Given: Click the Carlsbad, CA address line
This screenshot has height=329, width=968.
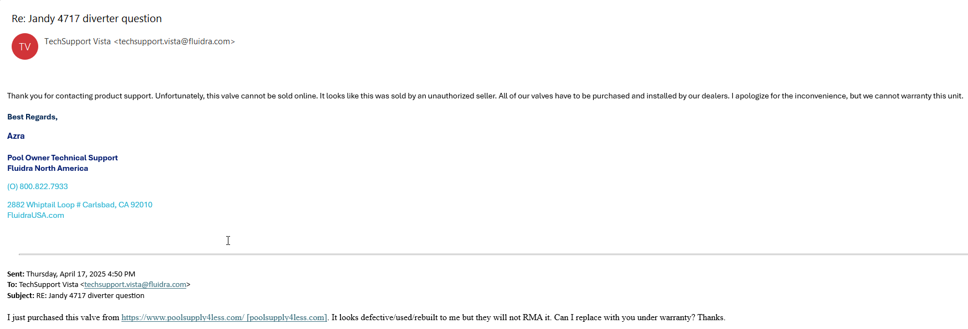Looking at the screenshot, I should pos(80,205).
